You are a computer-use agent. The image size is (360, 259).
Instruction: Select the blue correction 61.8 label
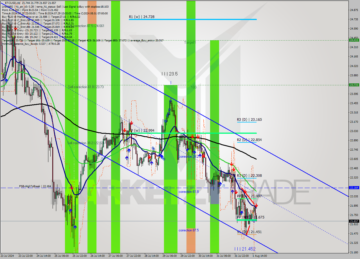point(188,192)
